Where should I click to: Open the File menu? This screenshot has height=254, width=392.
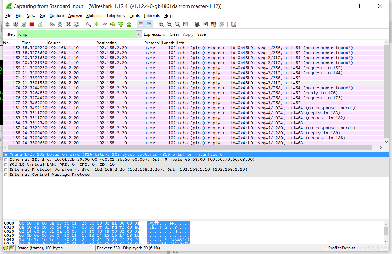[8, 16]
